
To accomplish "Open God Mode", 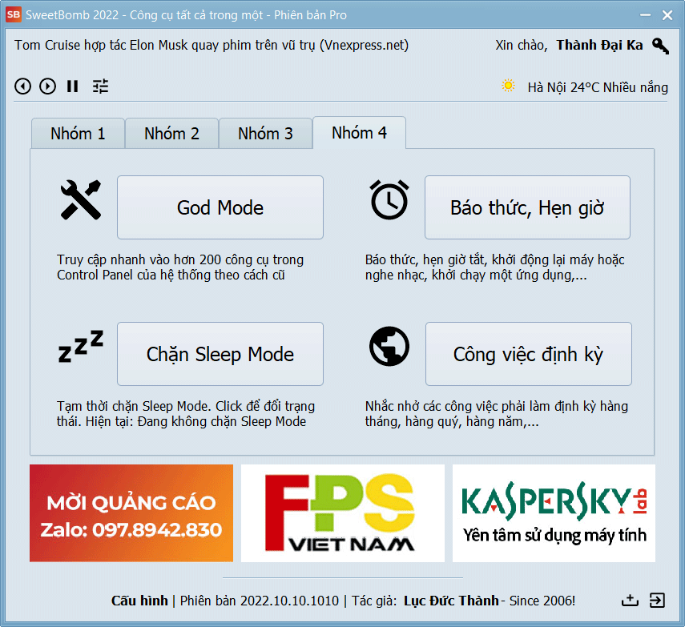I will [x=220, y=207].
